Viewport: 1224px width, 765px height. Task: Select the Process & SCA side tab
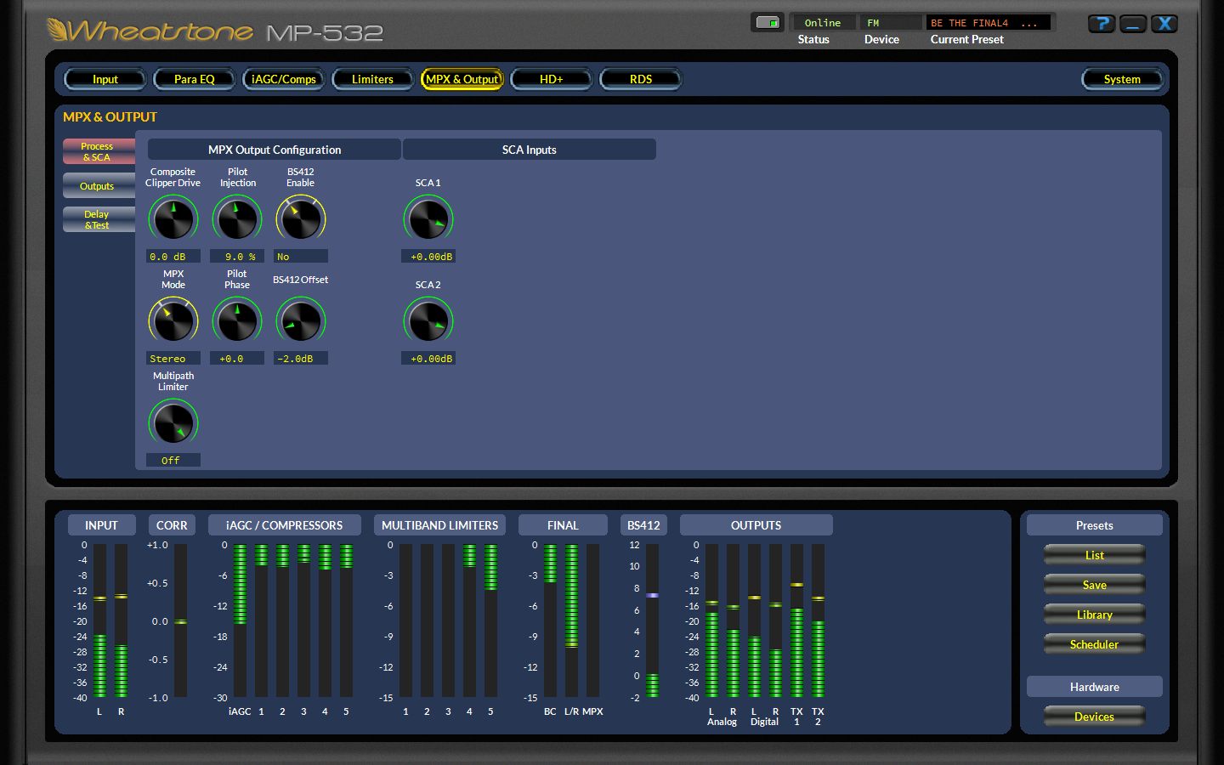click(x=99, y=151)
